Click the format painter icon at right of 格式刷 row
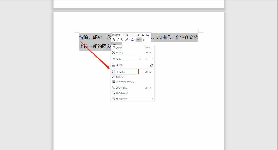The height and width of the screenshot is (150, 278). point(152,65)
